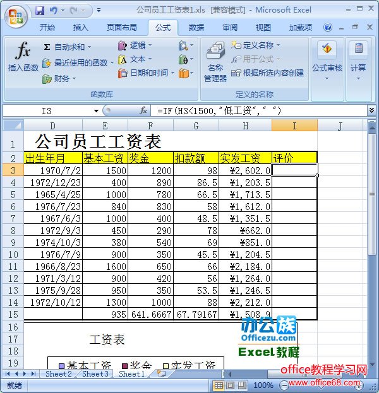Open the undo history dropdown arrow
The width and height of the screenshot is (379, 393).
click(x=63, y=11)
